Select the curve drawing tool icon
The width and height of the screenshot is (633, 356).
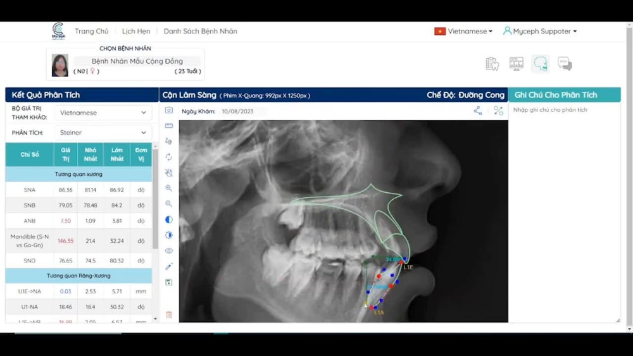coord(169,141)
